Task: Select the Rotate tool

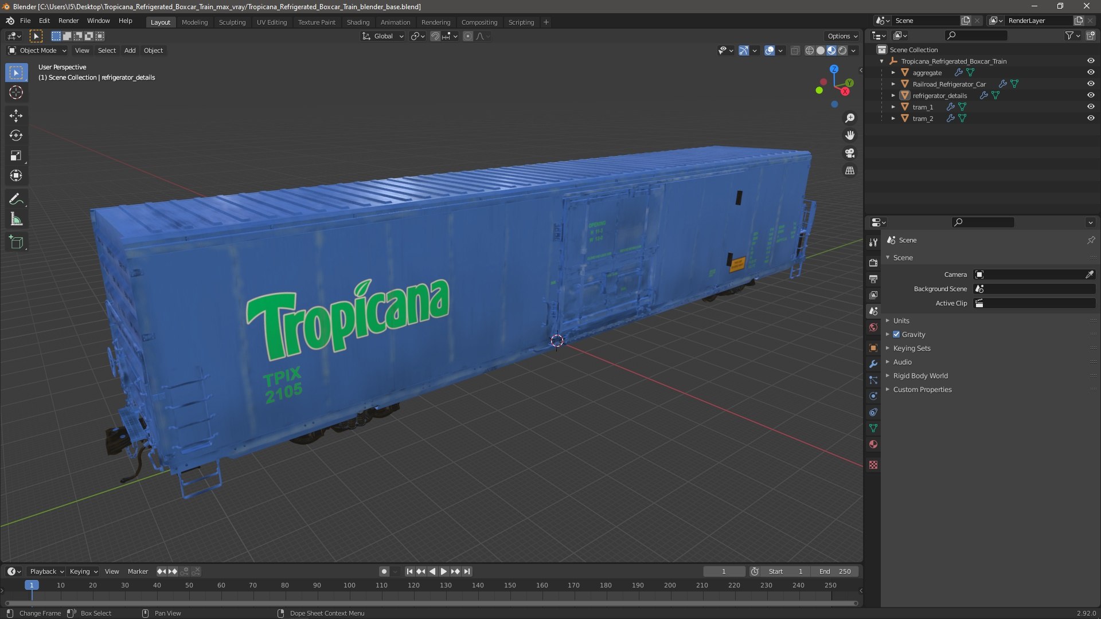Action: (x=16, y=136)
